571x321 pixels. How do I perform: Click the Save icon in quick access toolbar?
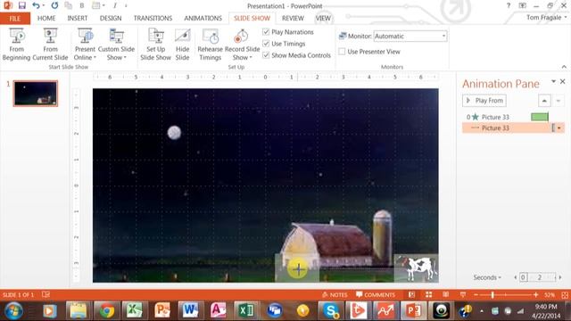[x=22, y=5]
